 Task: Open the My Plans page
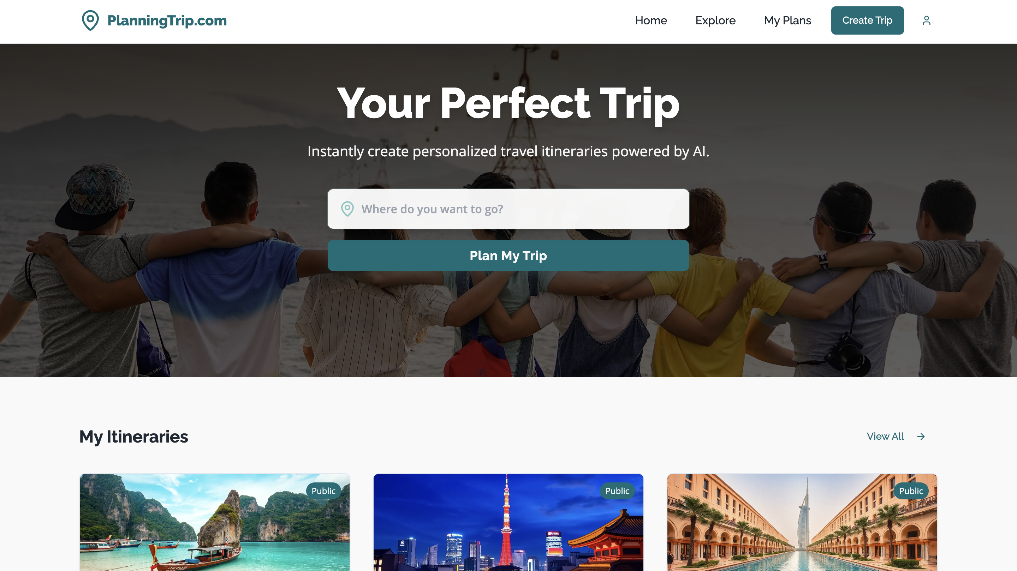tap(787, 20)
